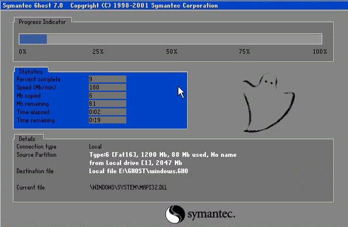Click the 'symantec.' wordmark text
The image size is (348, 227).
[x=211, y=214]
